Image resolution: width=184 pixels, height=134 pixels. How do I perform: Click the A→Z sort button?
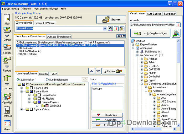(121, 36)
